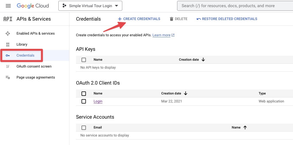The height and width of the screenshot is (145, 293).
Task: Click the Enabled APIs & services icon
Action: (x=8, y=34)
